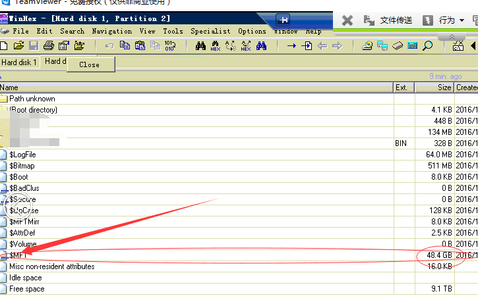Image resolution: width=478 pixels, height=302 pixels.
Task: Open the 行为 dropdown in TeamViewer bar
Action: 451,20
